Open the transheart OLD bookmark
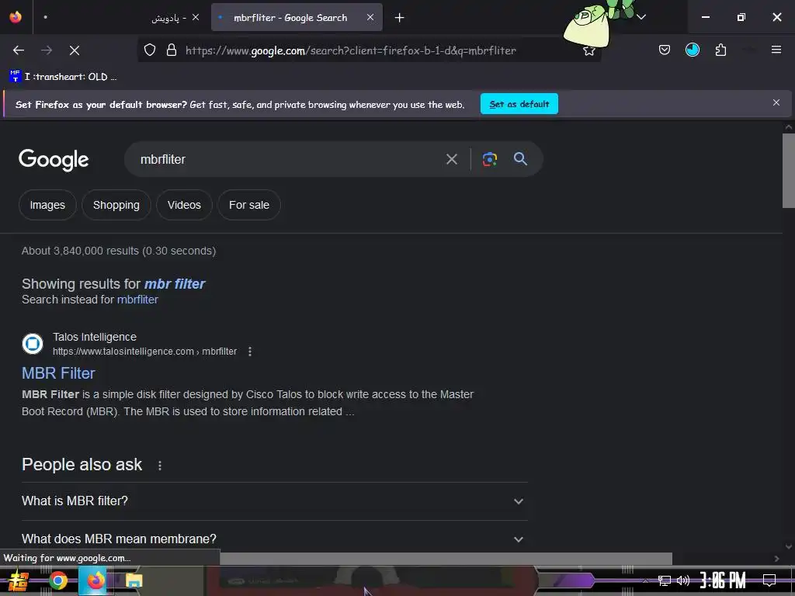 pos(63,77)
